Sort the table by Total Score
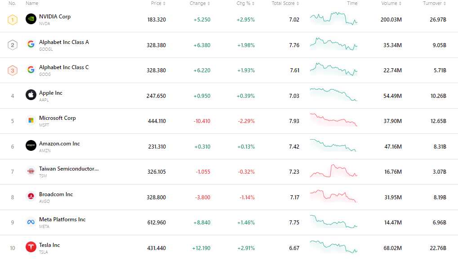The image size is (458, 259). coord(284,3)
